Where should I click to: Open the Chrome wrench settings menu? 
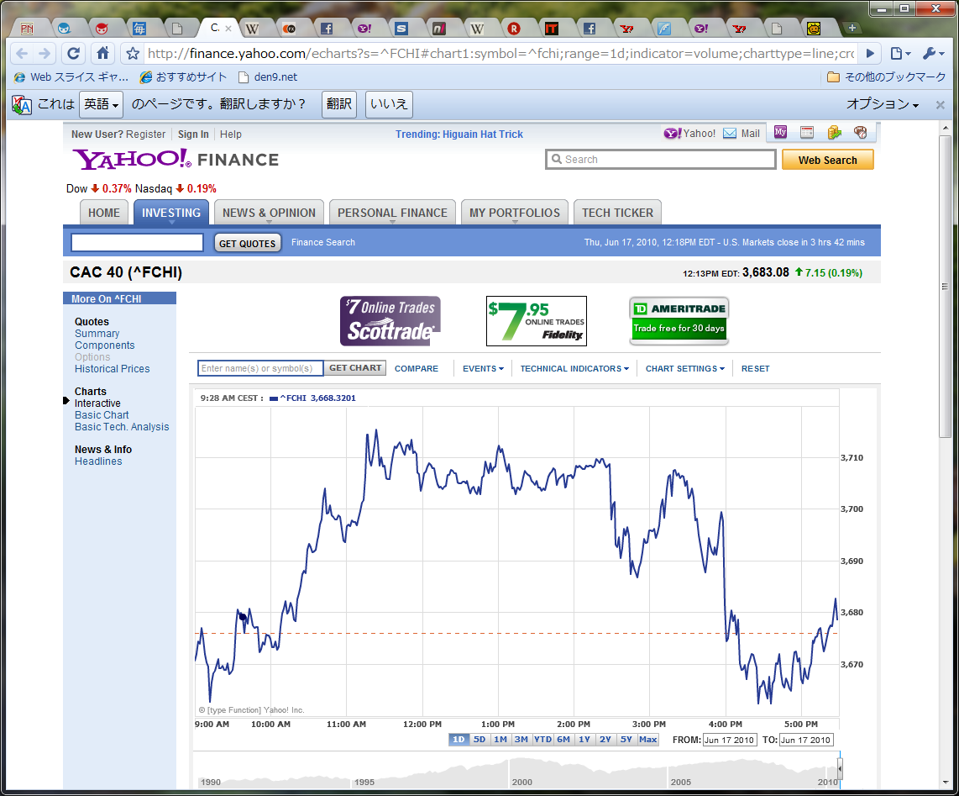933,54
